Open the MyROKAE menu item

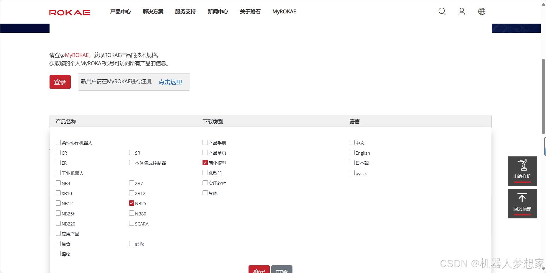click(284, 12)
